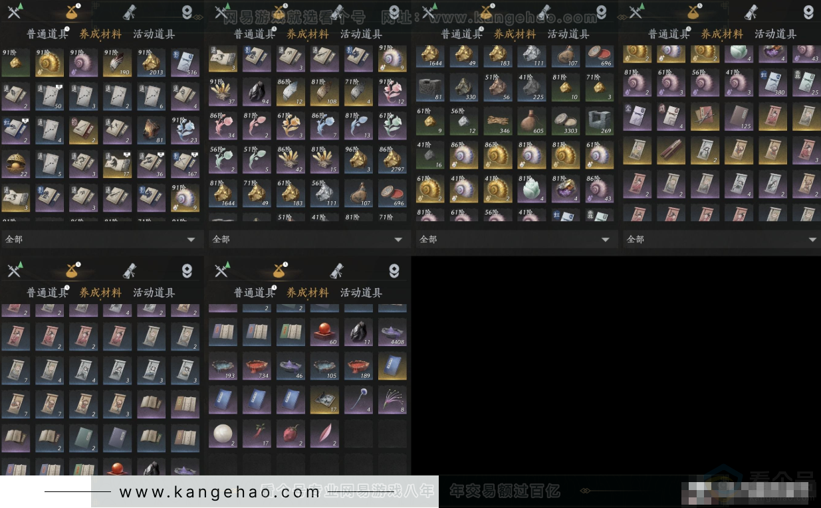Image resolution: width=821 pixels, height=508 pixels.
Task: Select the leather piece item with count 108
Action: [325, 92]
